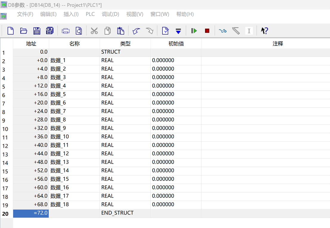
Task: Click the text cursor I icon
Action: click(249, 31)
